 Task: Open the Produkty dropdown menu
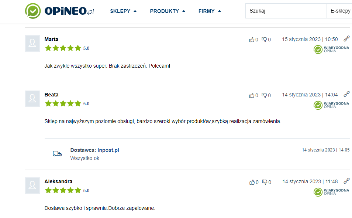pos(168,11)
